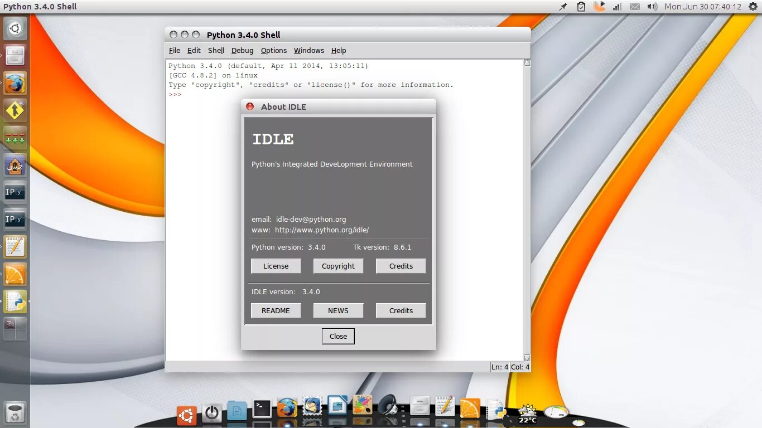The height and width of the screenshot is (428, 762).
Task: Click the >>> prompt in Python Shell
Action: tap(175, 94)
